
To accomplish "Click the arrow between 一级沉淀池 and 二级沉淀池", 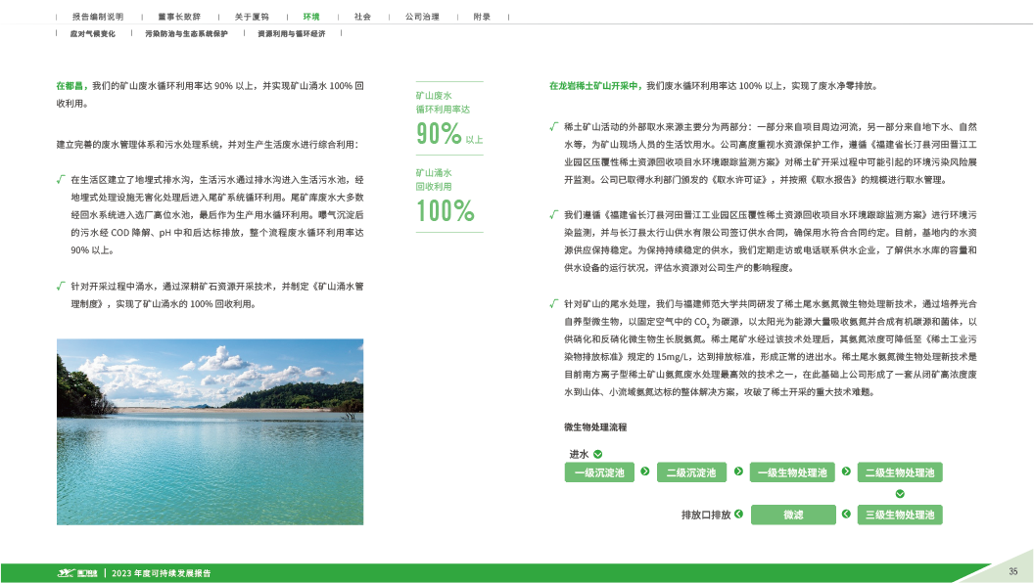I will click(644, 471).
